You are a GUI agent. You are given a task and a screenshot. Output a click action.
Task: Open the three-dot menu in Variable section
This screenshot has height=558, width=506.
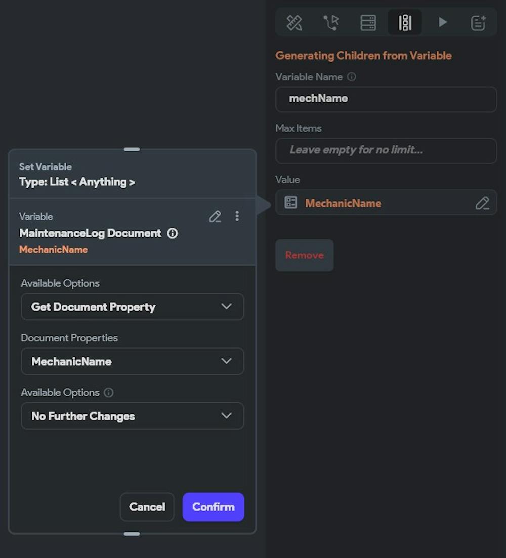(237, 217)
